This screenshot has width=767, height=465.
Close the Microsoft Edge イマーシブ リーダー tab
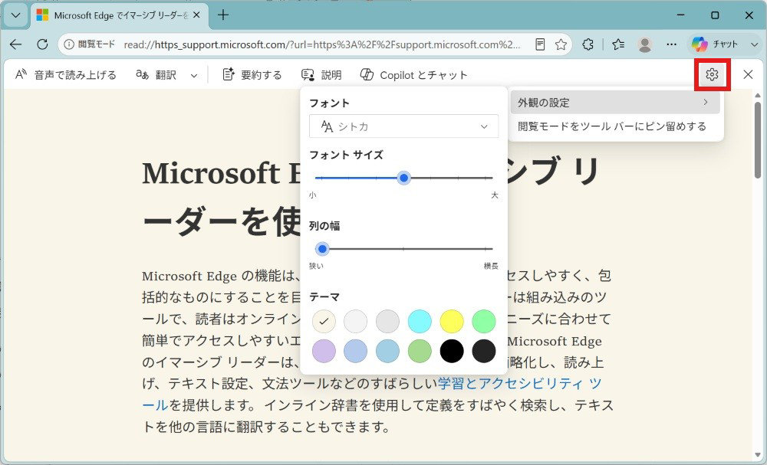(x=196, y=15)
